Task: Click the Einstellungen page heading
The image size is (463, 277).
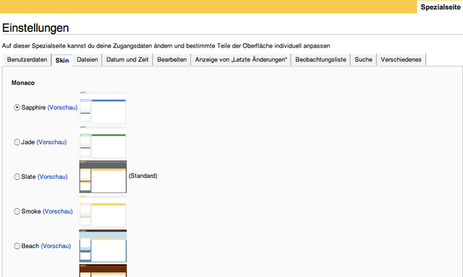Action: click(x=35, y=27)
